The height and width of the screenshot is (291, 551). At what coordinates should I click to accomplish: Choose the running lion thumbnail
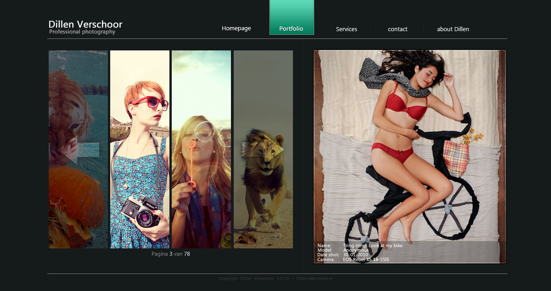pos(263,149)
